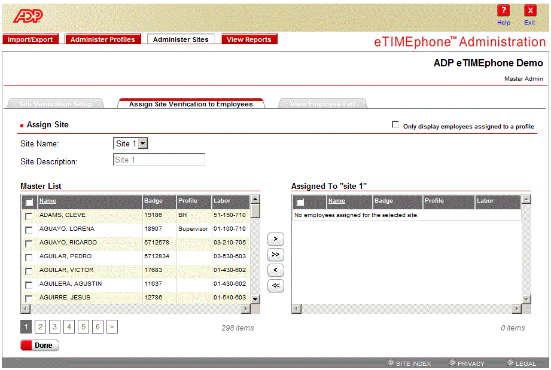The width and height of the screenshot is (551, 370).
Task: Click the Master List scroll left arrow
Action: [26, 309]
